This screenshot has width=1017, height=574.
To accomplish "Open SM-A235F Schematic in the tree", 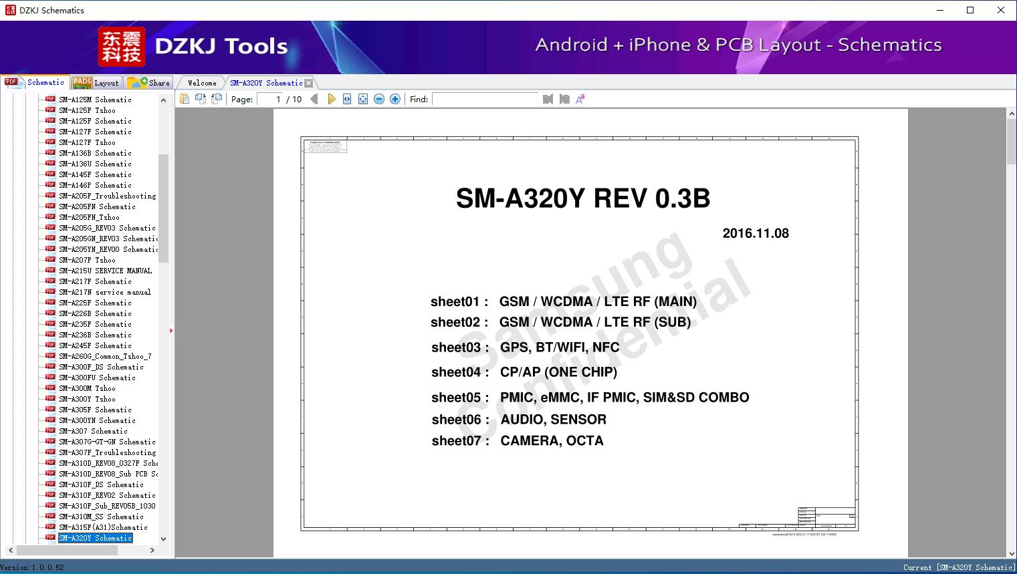I will pos(95,324).
